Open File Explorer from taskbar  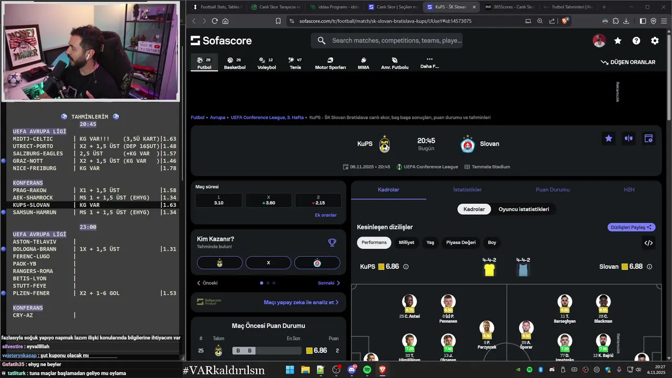pyautogui.click(x=305, y=370)
